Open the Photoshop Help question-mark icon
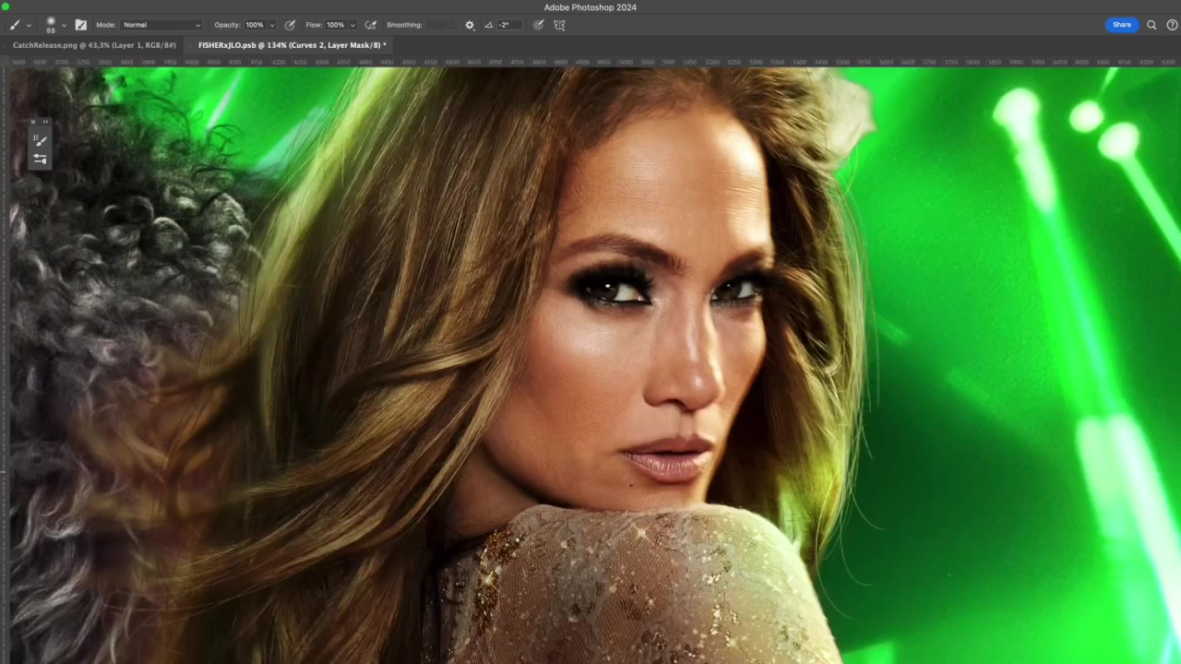Viewport: 1181px width, 664px height. (1173, 25)
